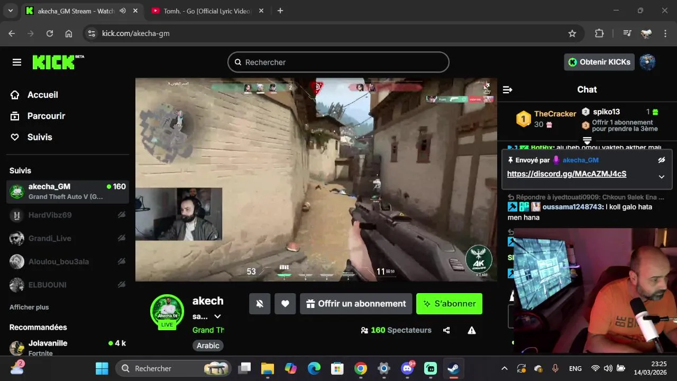Screen dimensions: 677x381
Task: Open the Grand Theft Auto category link
Action: click(208, 330)
